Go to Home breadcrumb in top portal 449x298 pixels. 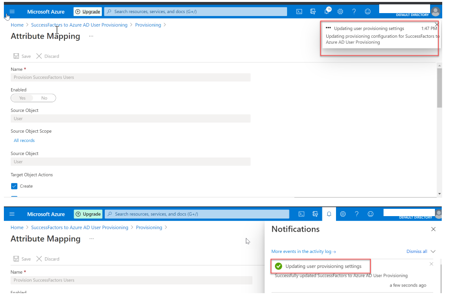pos(17,25)
